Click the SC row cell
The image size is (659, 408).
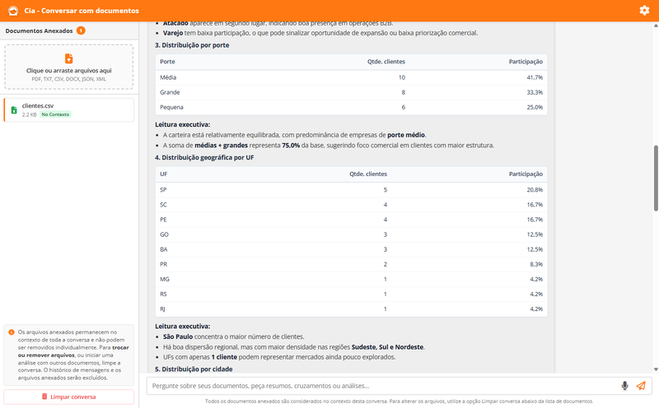[x=163, y=205]
